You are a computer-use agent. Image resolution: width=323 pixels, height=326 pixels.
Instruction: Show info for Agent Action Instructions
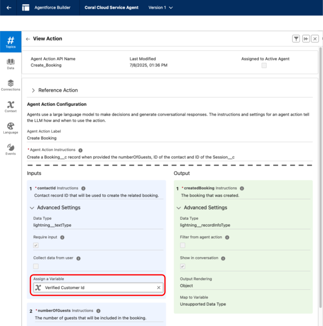[80, 150]
